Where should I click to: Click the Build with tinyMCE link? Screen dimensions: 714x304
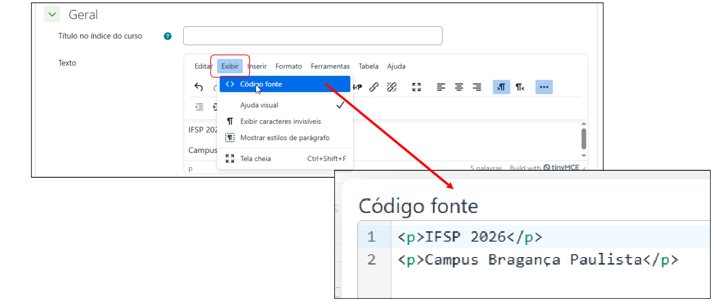[544, 167]
